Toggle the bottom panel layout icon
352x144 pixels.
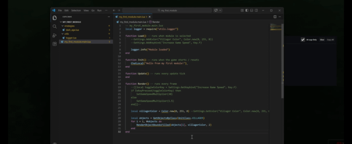pyautogui.click(x=252, y=10)
